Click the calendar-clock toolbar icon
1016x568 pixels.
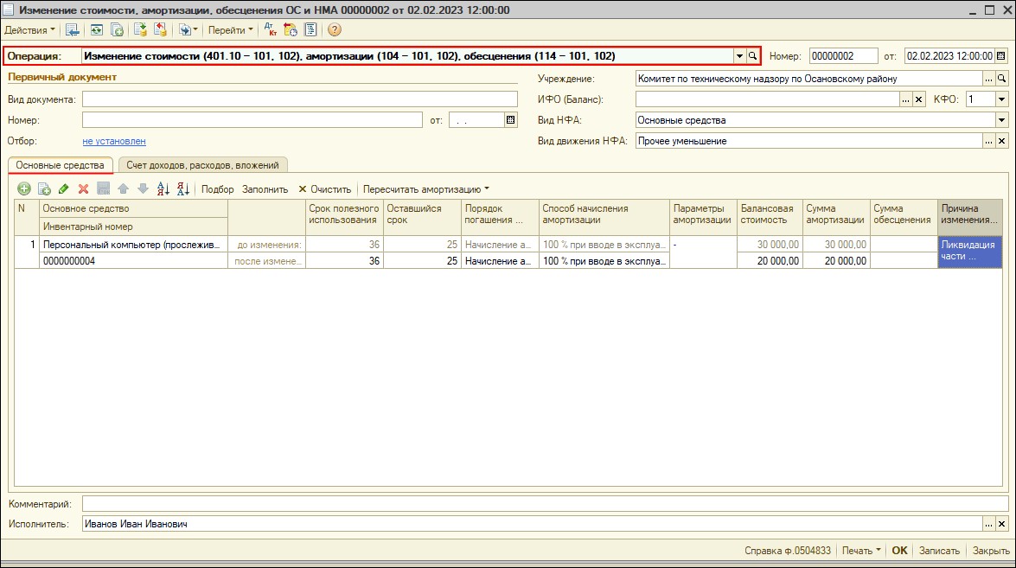coord(291,29)
